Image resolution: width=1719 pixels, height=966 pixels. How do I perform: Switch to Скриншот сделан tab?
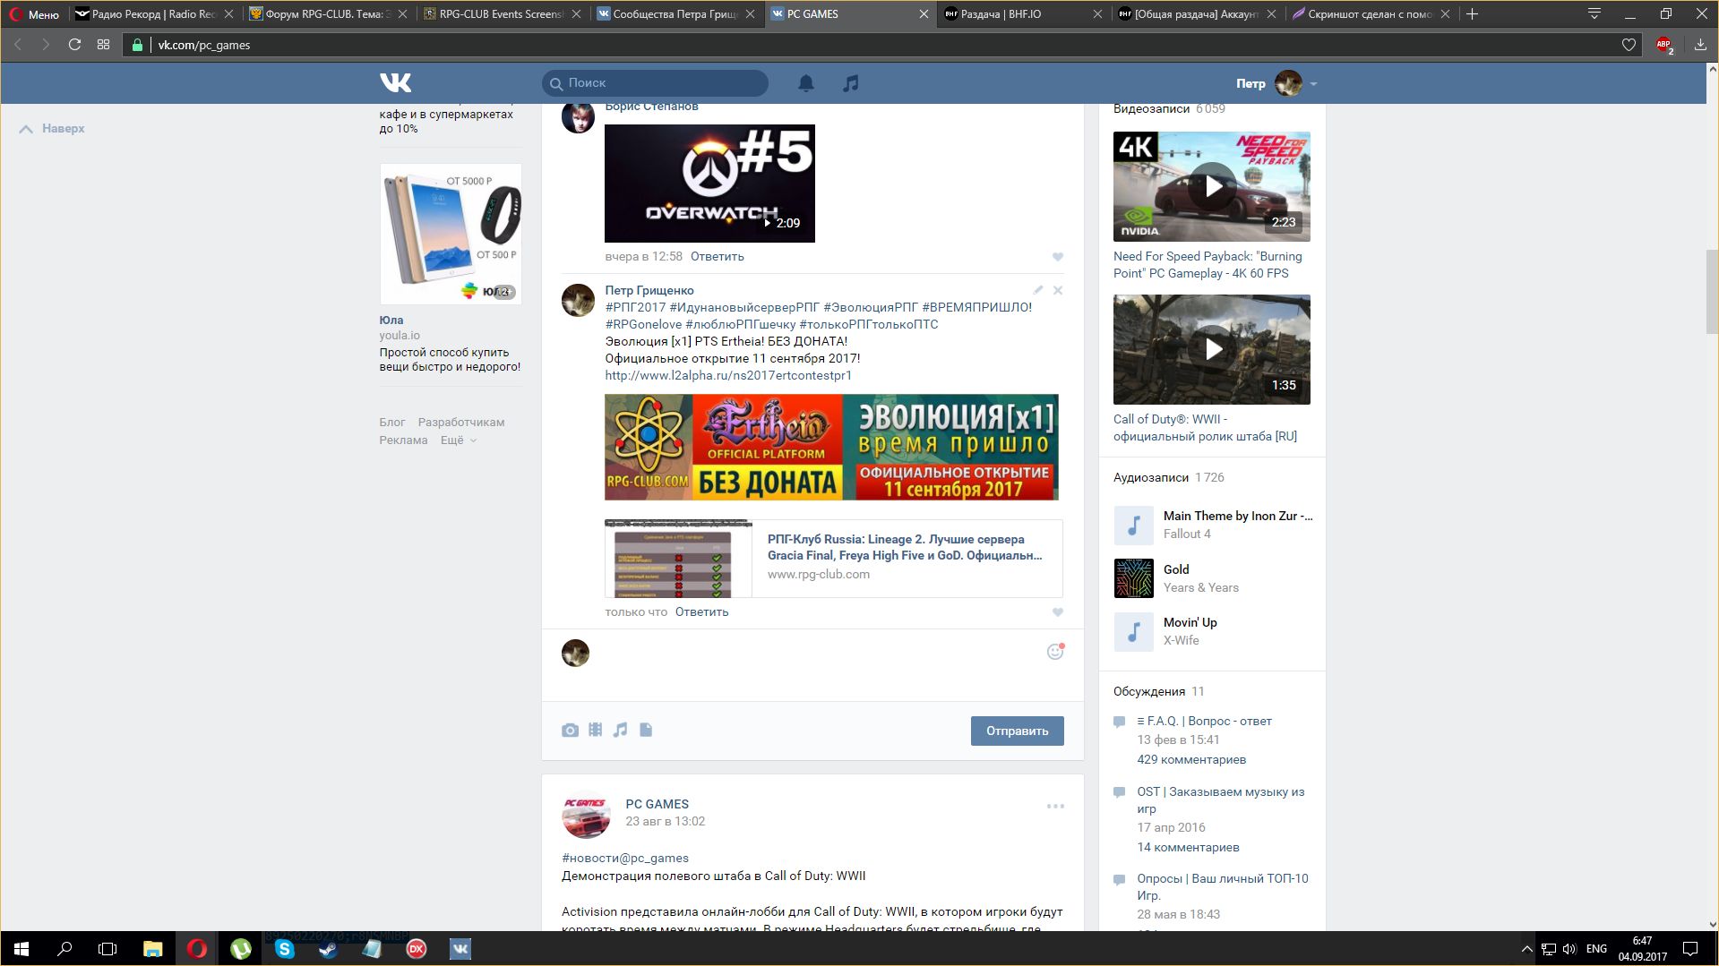pyautogui.click(x=1371, y=14)
